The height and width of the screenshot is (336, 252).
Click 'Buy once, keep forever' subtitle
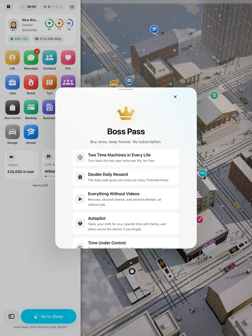[126, 142]
